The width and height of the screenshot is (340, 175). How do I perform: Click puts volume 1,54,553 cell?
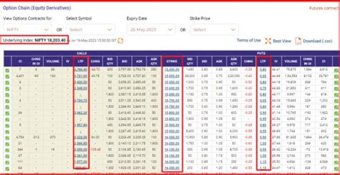(291, 76)
